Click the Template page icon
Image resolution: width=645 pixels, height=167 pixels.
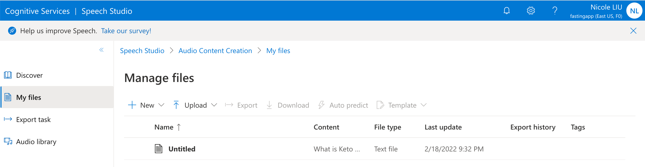380,105
